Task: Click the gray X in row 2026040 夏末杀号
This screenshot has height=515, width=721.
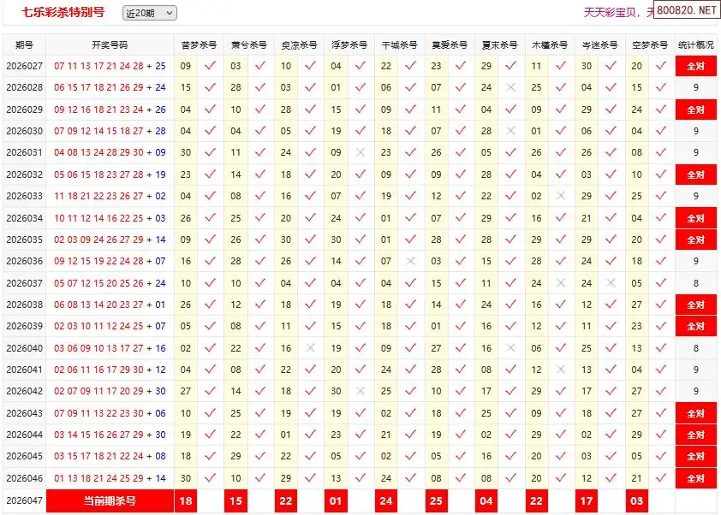Action: coord(510,348)
